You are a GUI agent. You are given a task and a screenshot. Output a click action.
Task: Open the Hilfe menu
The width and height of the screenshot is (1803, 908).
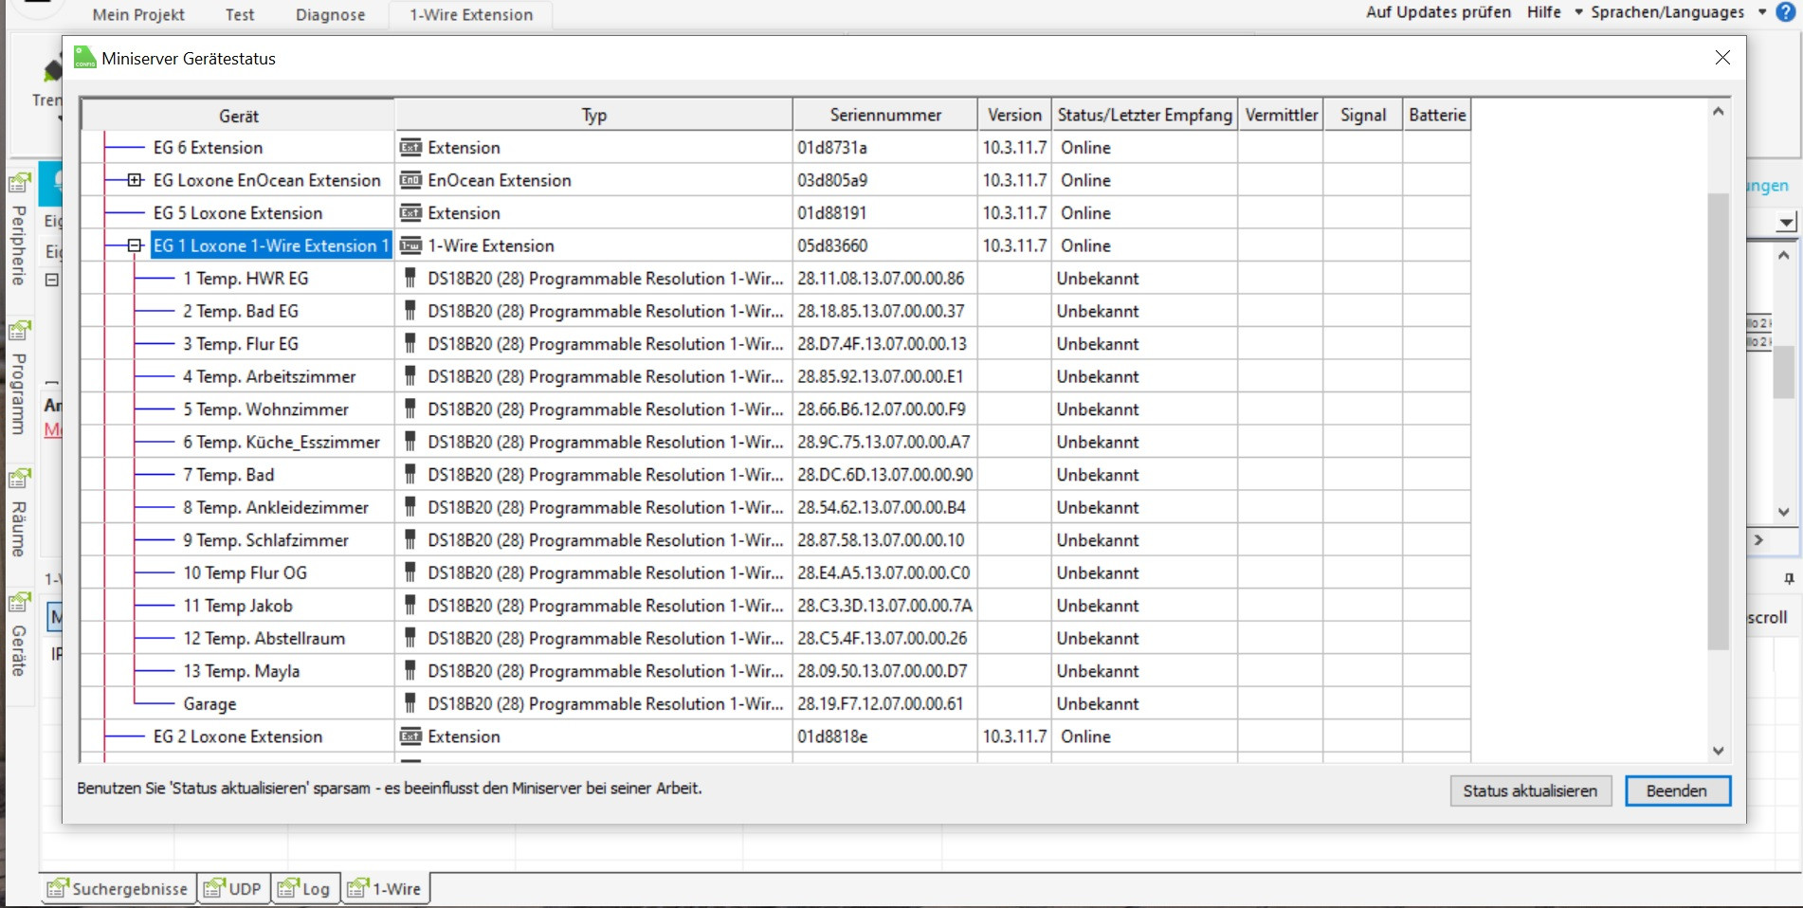click(x=1544, y=12)
